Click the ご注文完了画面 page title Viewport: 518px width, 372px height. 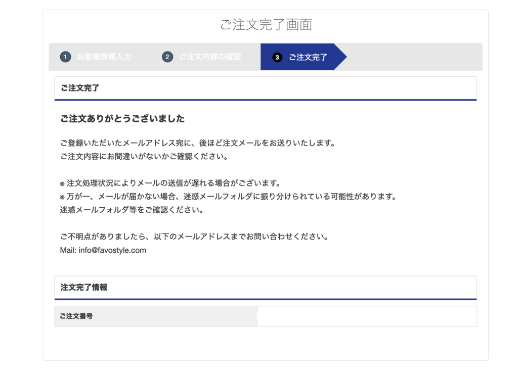tap(266, 25)
